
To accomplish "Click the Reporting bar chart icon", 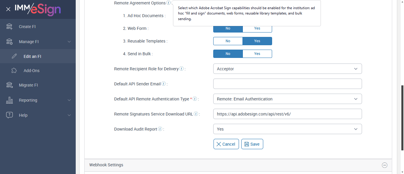I will [9, 100].
